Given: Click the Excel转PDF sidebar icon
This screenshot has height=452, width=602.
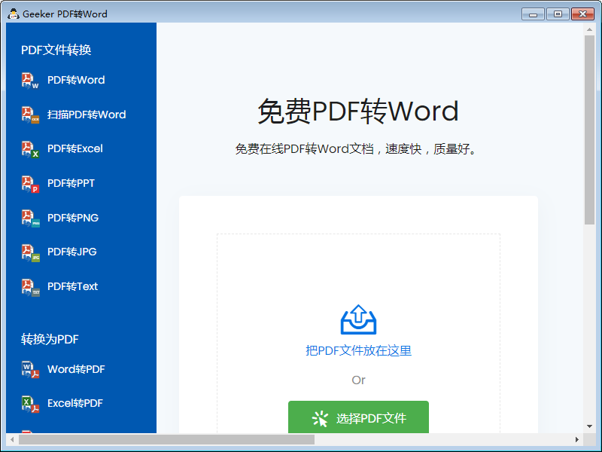Looking at the screenshot, I should tap(30, 404).
